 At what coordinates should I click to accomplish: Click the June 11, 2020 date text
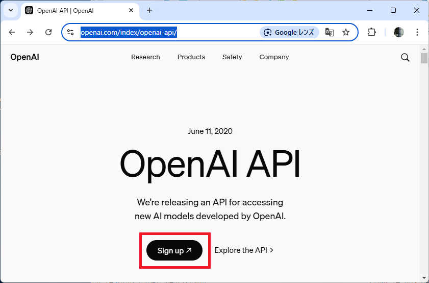click(x=210, y=131)
